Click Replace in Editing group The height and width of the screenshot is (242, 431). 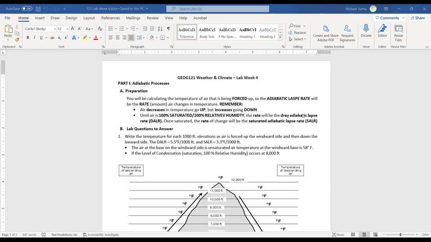coord(297,33)
